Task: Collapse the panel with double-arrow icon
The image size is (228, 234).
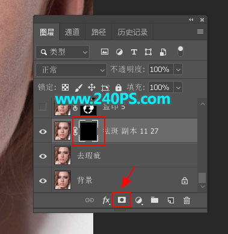Action: click(191, 20)
